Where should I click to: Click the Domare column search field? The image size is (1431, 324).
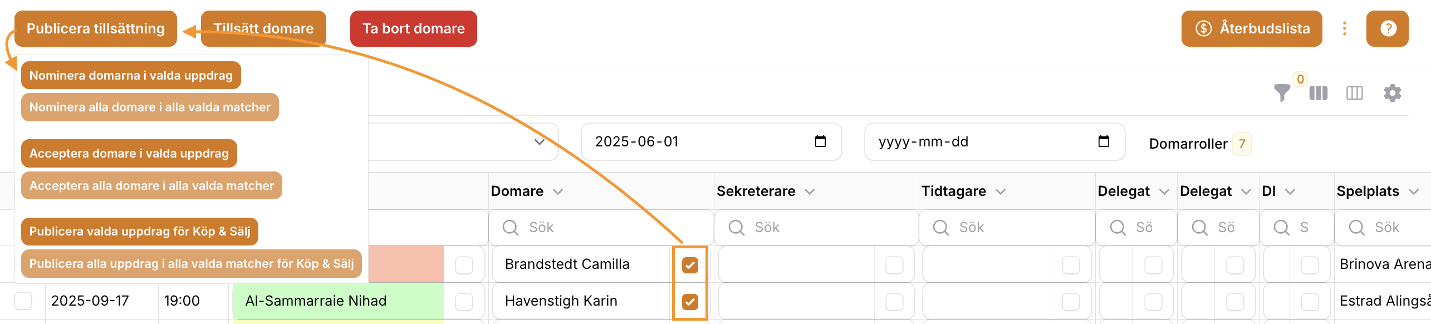click(x=601, y=227)
